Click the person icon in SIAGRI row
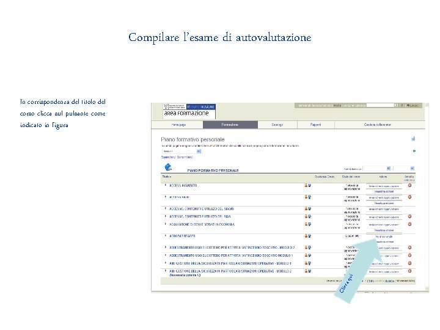This screenshot has width=440, height=330. coord(306,209)
